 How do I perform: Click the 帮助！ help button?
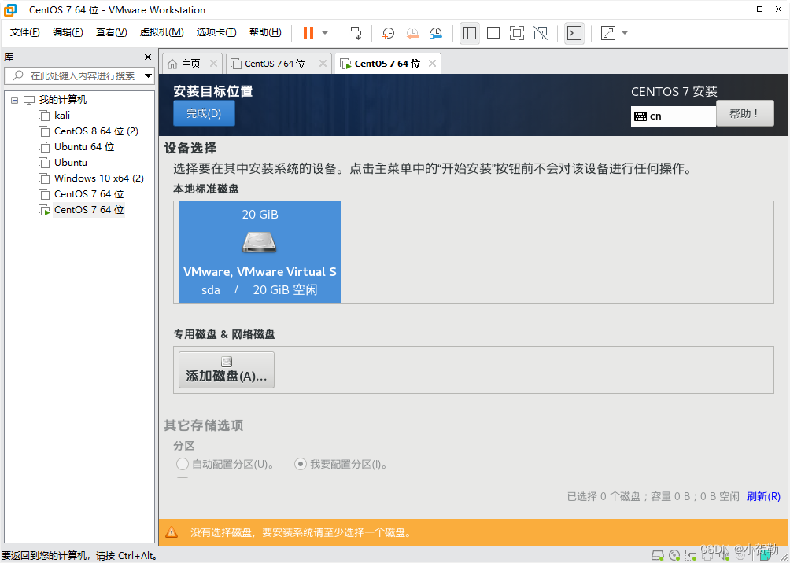(x=744, y=113)
